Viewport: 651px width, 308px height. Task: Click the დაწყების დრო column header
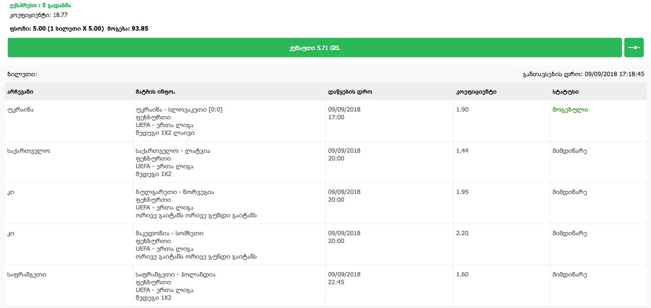(350, 92)
